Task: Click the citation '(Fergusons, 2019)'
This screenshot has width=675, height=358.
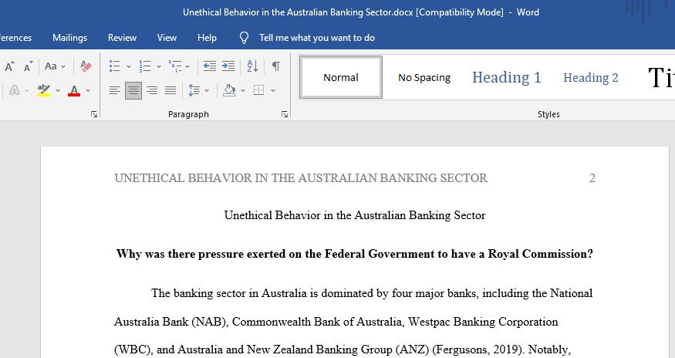Action: click(478, 350)
